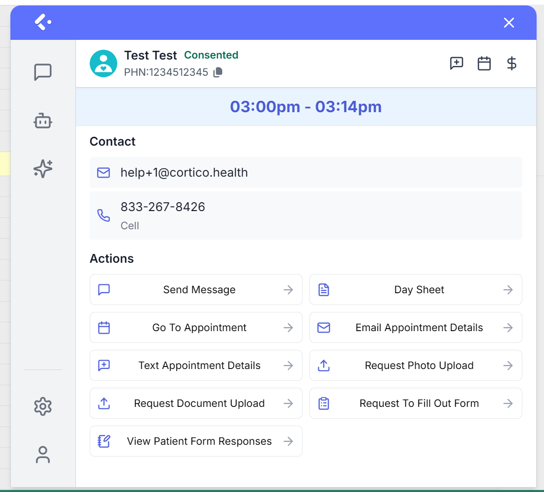Viewport: 544px width, 492px height.
Task: Click the calendar icon in patient header
Action: click(484, 63)
